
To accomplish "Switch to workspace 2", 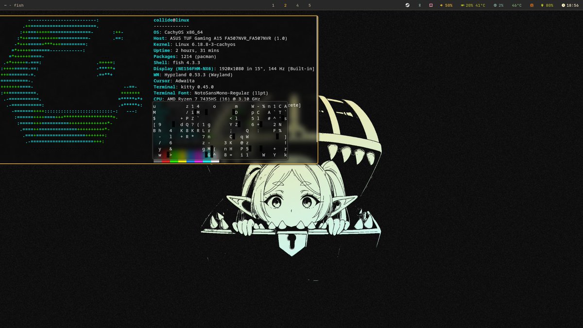I will (285, 5).
